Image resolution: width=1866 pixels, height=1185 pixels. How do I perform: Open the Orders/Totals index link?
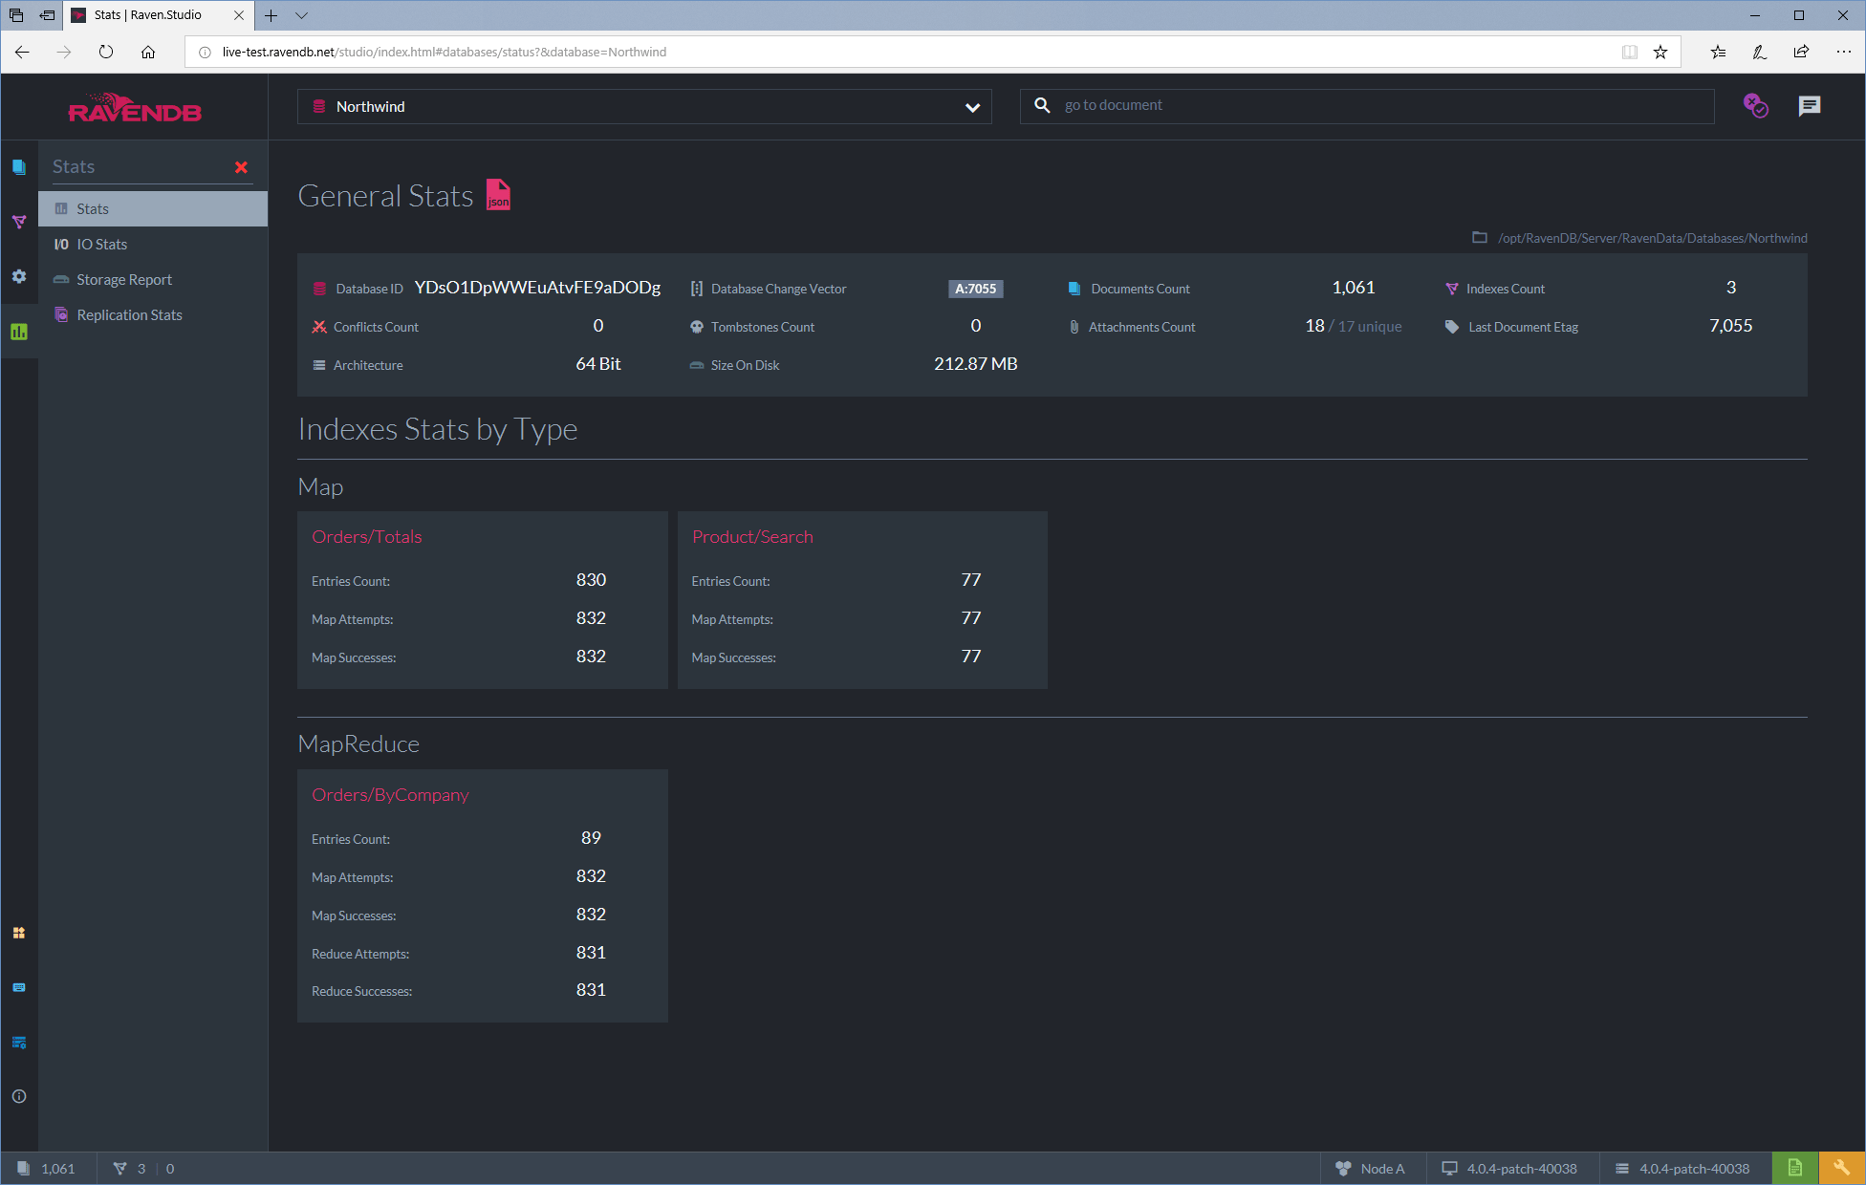[366, 536]
